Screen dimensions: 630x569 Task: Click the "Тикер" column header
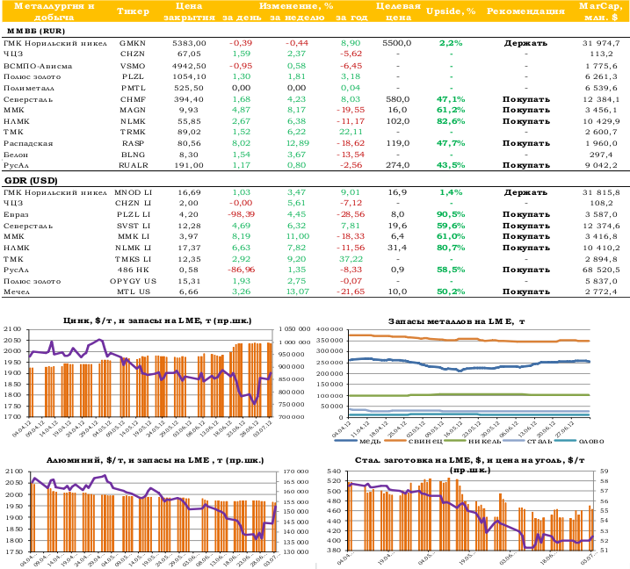(133, 11)
